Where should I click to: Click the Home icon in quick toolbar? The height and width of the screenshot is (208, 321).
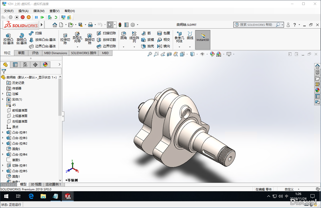pyautogui.click(x=55, y=25)
